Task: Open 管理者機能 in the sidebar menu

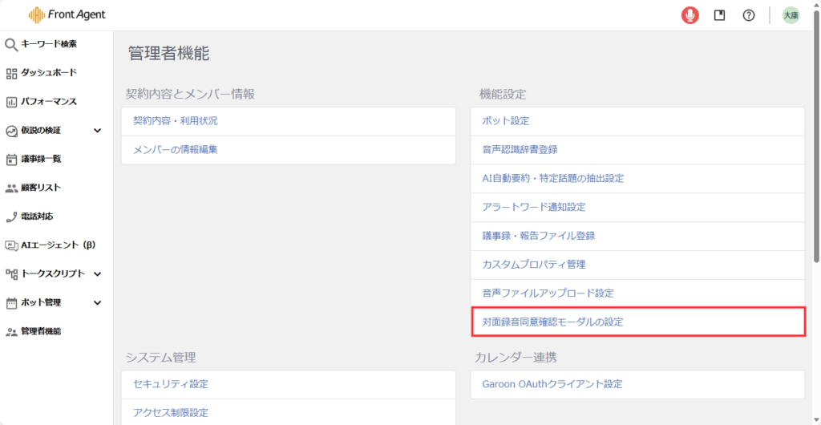Action: (x=41, y=331)
